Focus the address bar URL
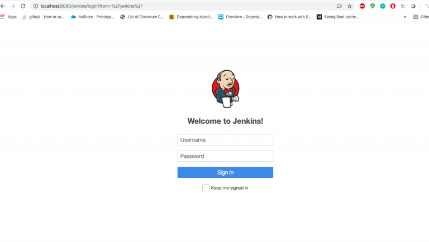 92,6
